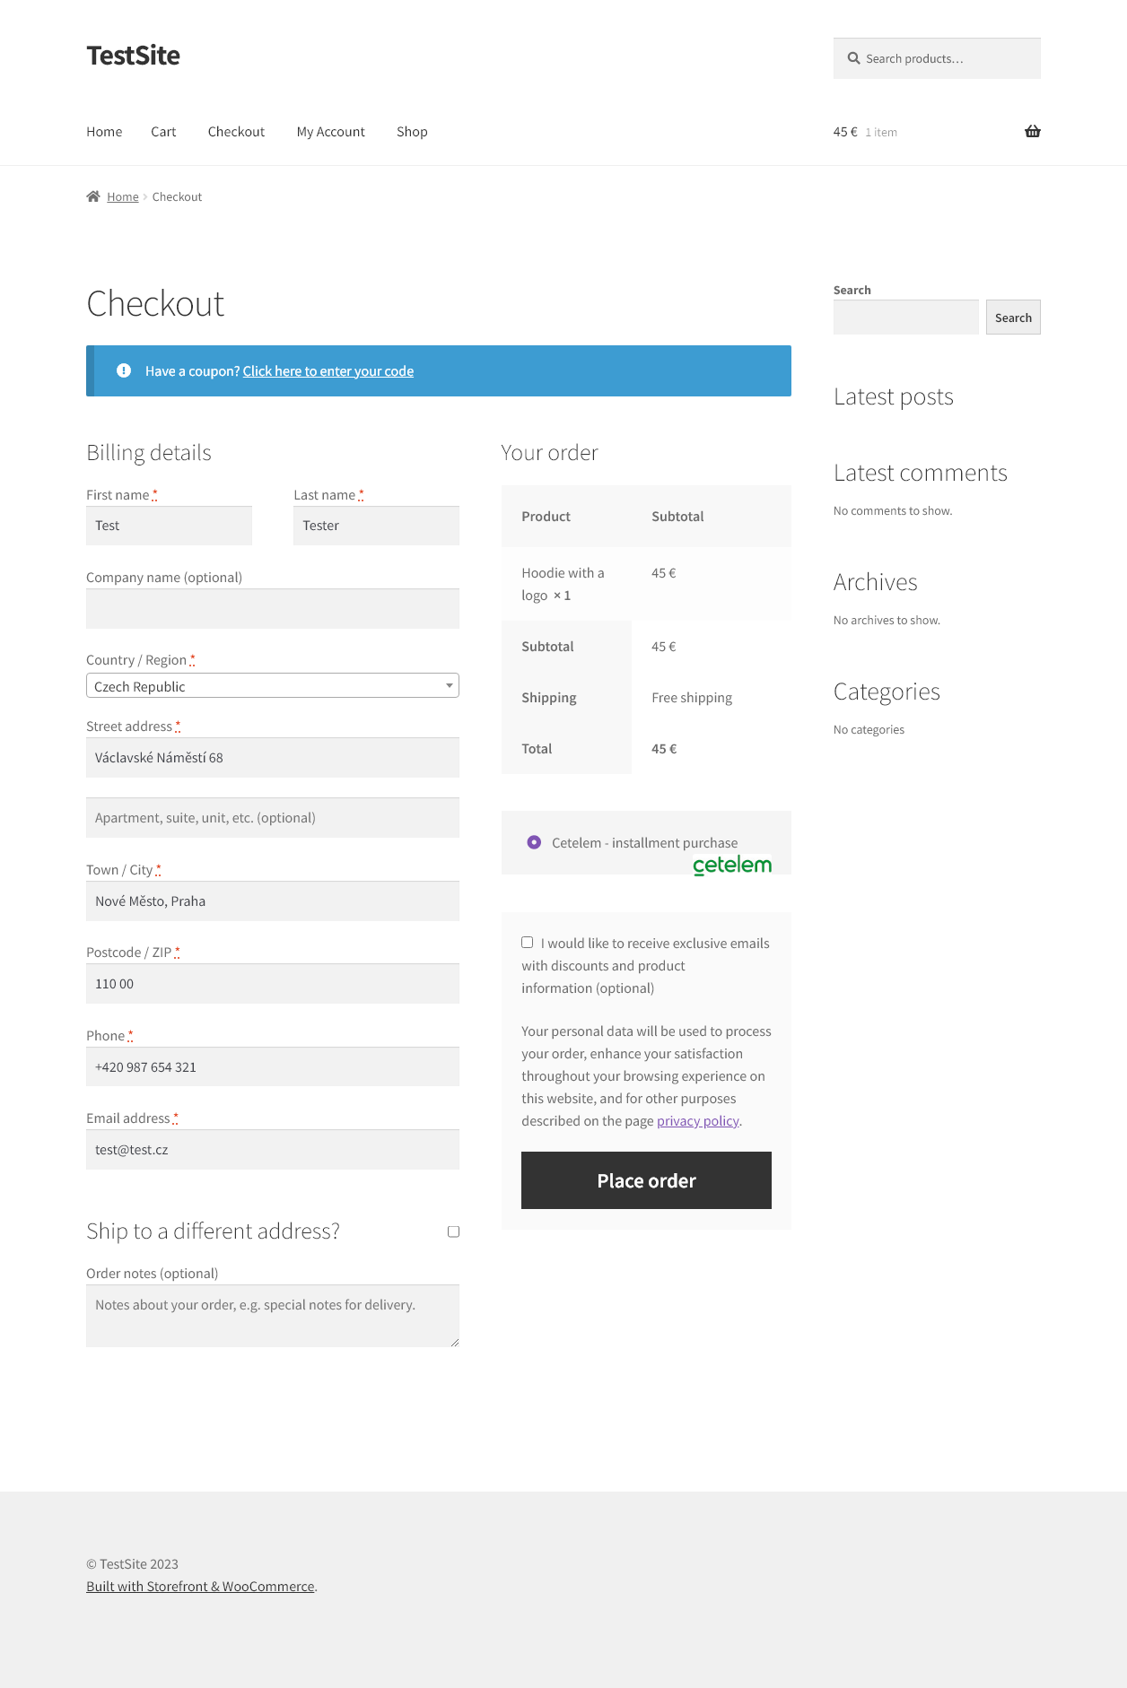Open the privacy policy link
Viewport: 1127px width, 1688px height.
point(698,1121)
